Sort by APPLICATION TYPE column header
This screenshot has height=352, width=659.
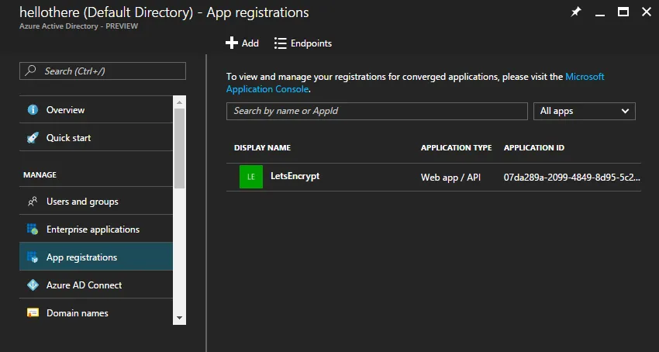(456, 147)
